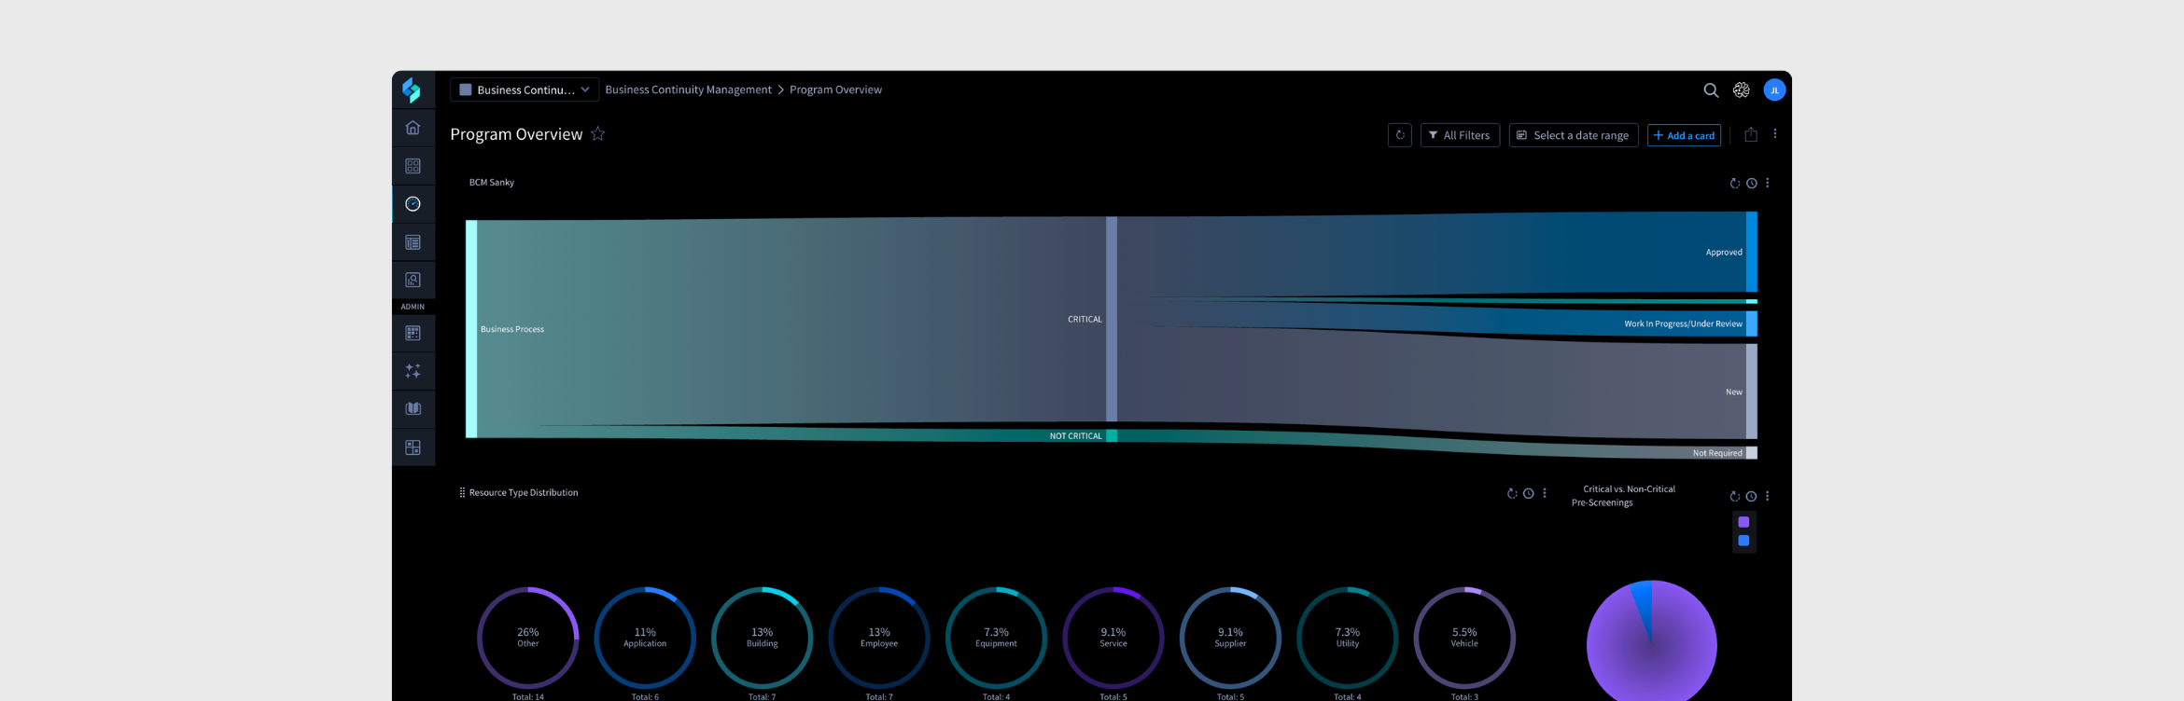Click Business Continuity Management breadcrumb
2184x701 pixels.
pos(688,90)
